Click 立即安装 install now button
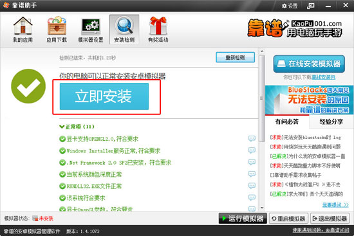354x236 pixels. point(104,96)
